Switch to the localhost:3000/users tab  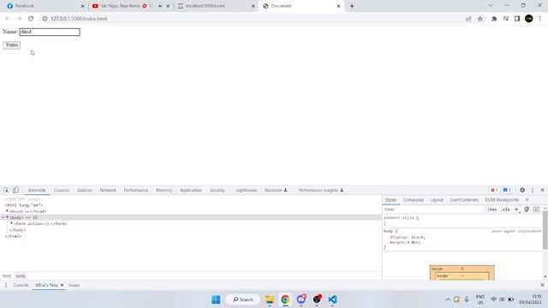(x=217, y=6)
